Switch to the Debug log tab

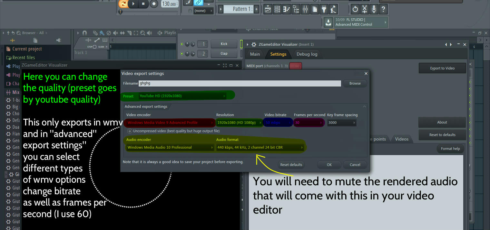307,54
